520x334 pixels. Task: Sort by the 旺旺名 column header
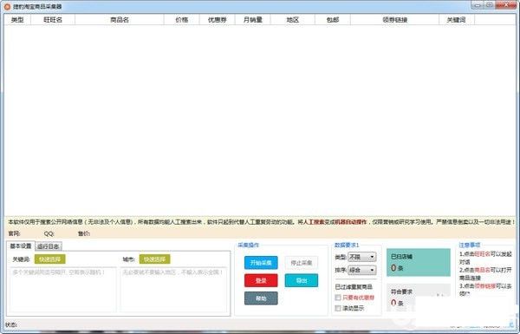coord(53,20)
